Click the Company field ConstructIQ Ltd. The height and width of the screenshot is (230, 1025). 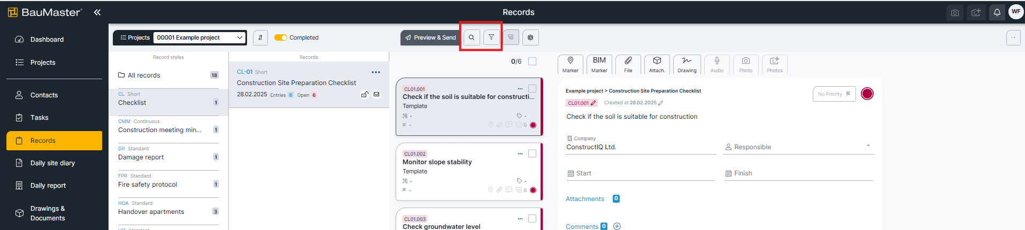tap(641, 144)
